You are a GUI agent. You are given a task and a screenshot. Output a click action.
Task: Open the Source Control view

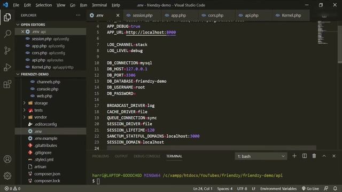[x=7, y=51]
